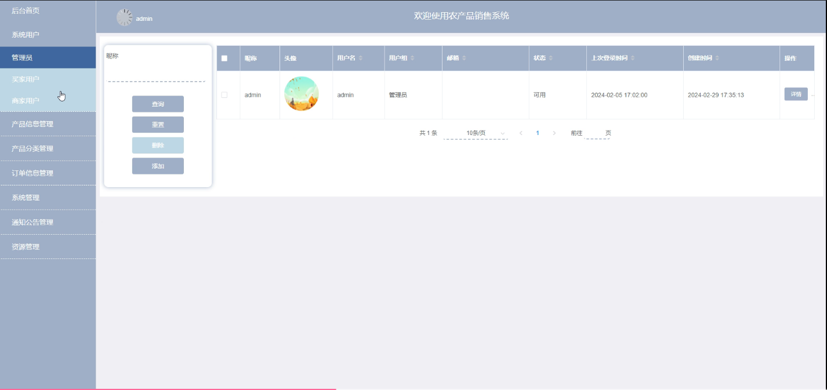Sort table by 用户名 column arrows
Image resolution: width=827 pixels, height=390 pixels.
(x=361, y=58)
